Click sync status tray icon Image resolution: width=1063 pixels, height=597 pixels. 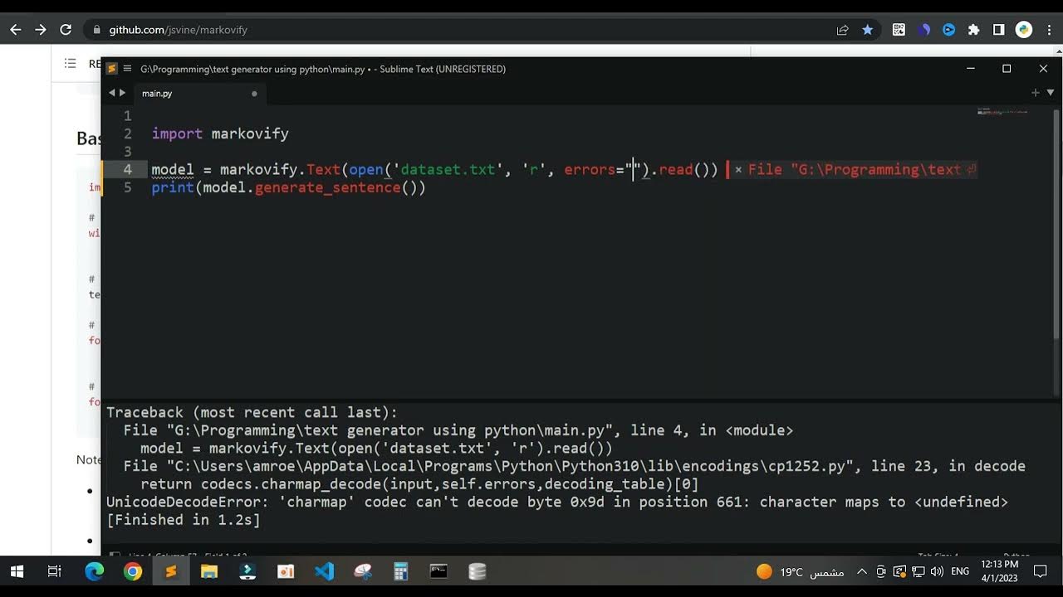[899, 571]
